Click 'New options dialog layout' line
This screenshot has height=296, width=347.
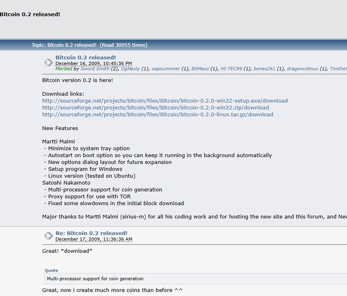point(108,162)
